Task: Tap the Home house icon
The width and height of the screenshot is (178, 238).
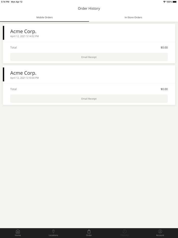Action: coord(18,231)
